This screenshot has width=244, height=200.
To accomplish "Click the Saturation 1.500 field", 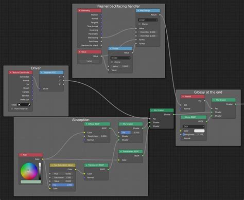I will (62, 177).
